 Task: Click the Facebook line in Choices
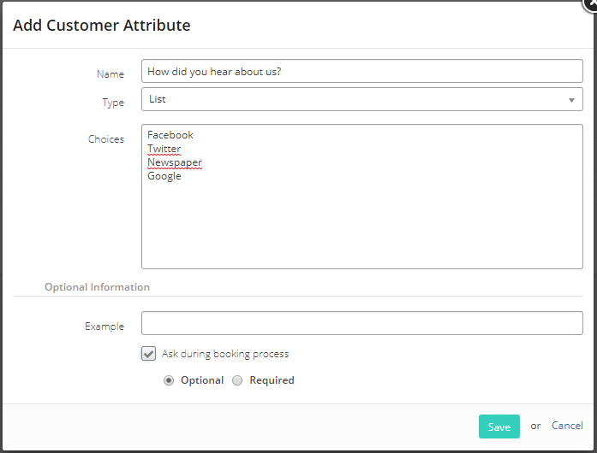170,135
